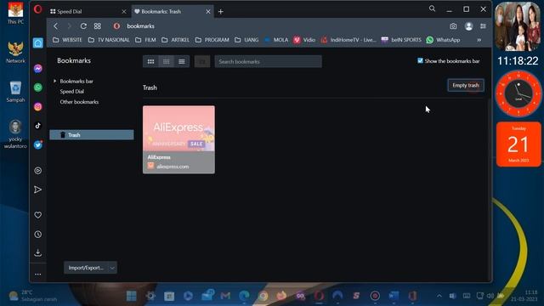
Task: Switch to small thumbnail grid view
Action: coord(167,62)
